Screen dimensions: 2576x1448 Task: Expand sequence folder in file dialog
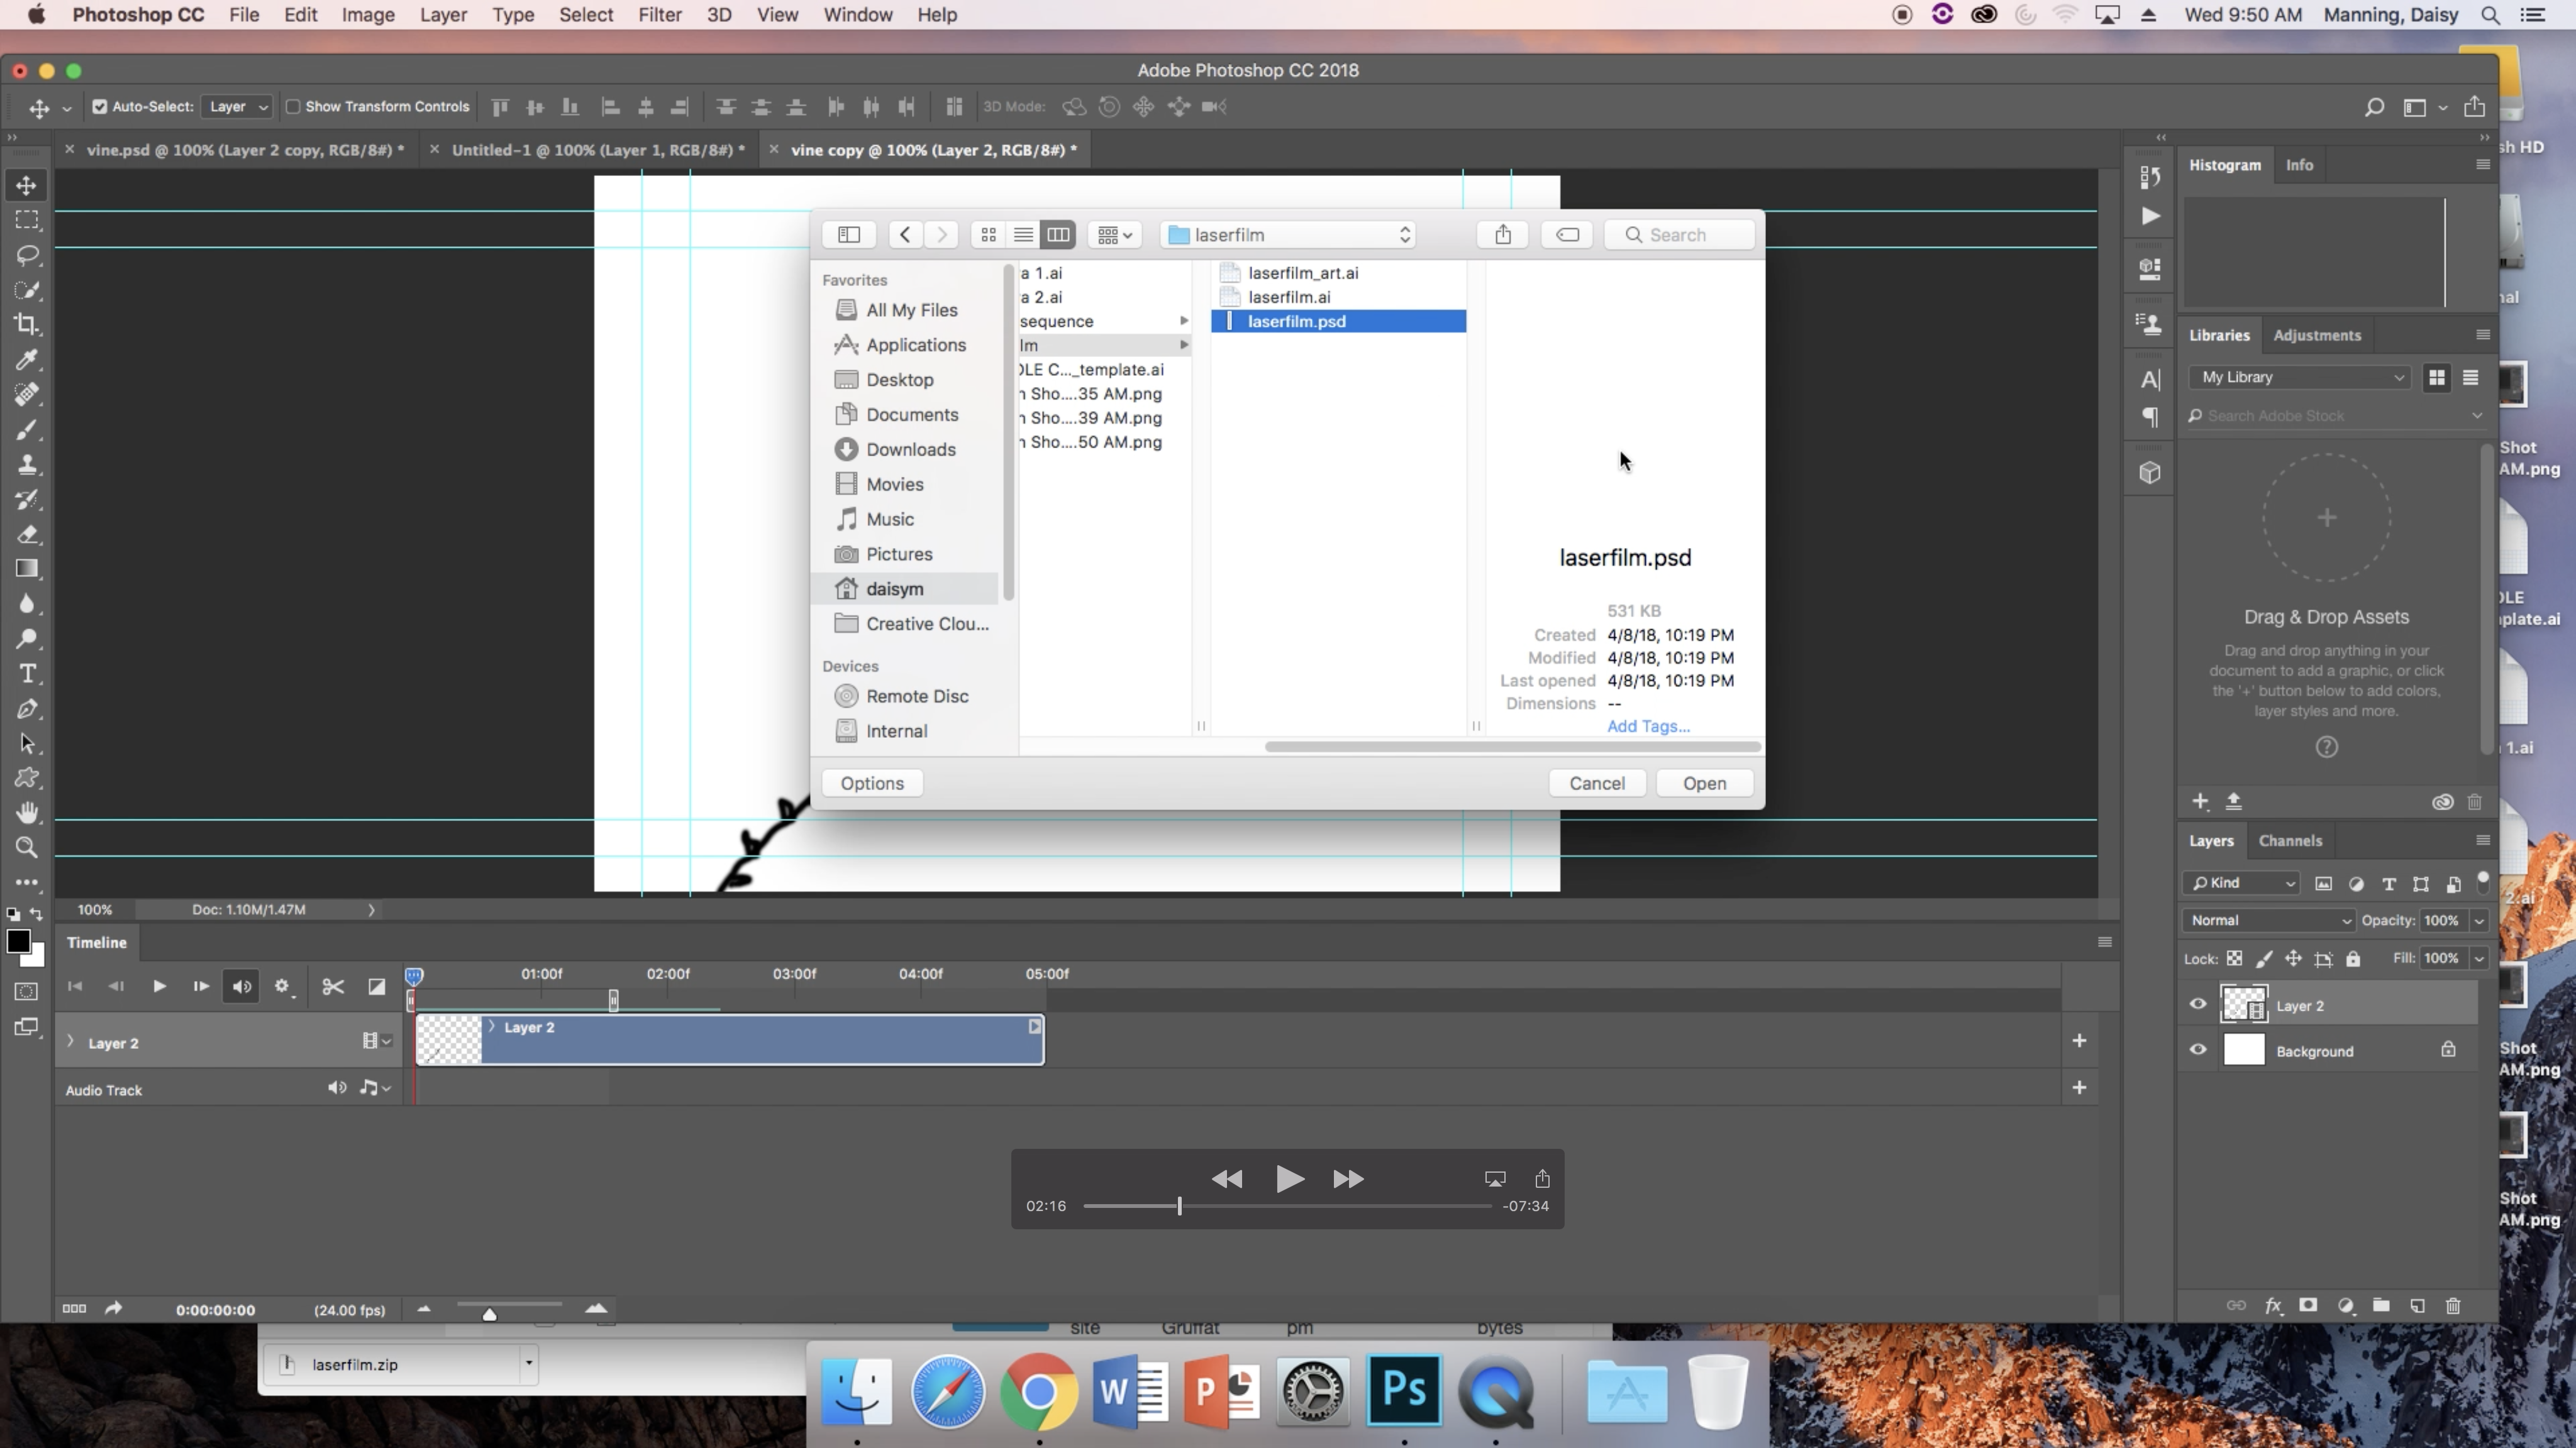1184,321
